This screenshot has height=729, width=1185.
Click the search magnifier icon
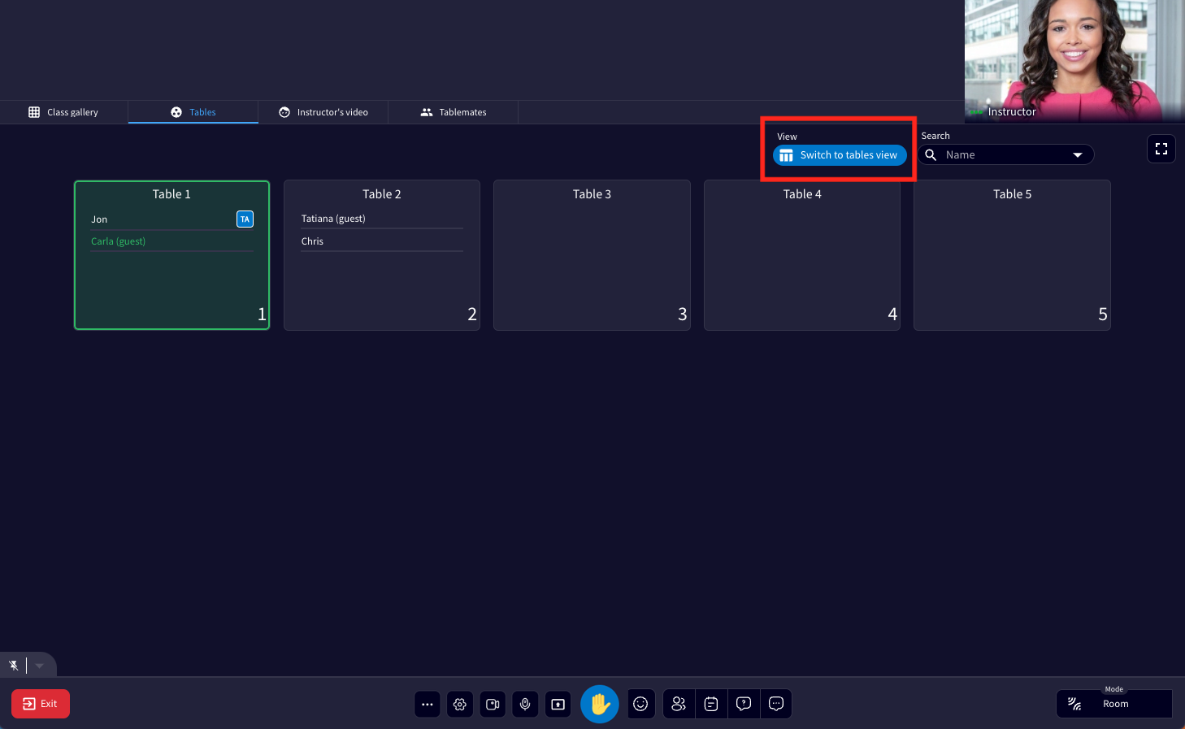tap(931, 154)
